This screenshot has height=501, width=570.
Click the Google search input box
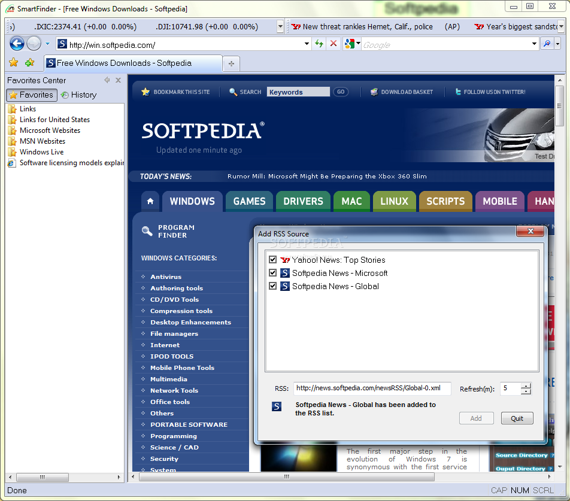[x=445, y=45]
